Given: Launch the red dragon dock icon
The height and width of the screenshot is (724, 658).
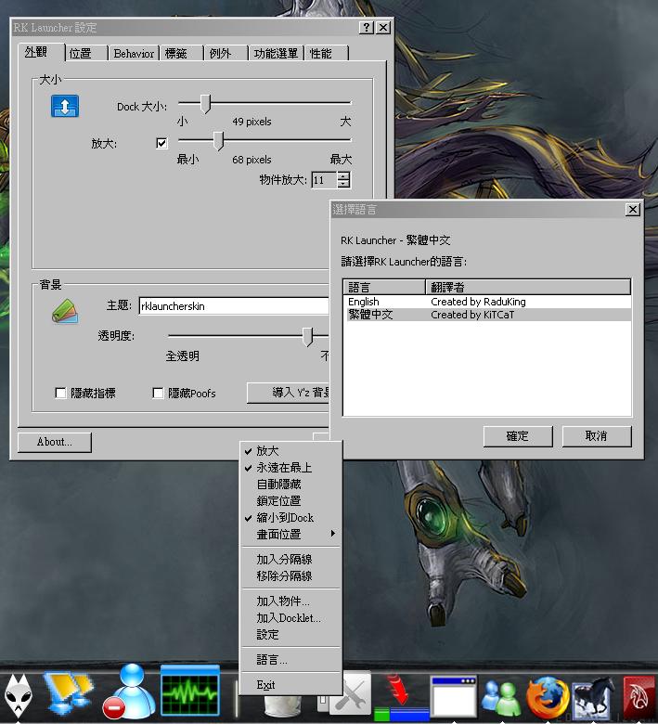Looking at the screenshot, I should [639, 698].
